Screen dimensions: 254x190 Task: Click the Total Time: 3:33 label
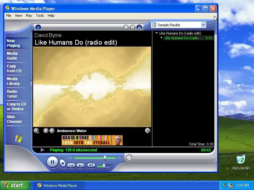(201, 144)
